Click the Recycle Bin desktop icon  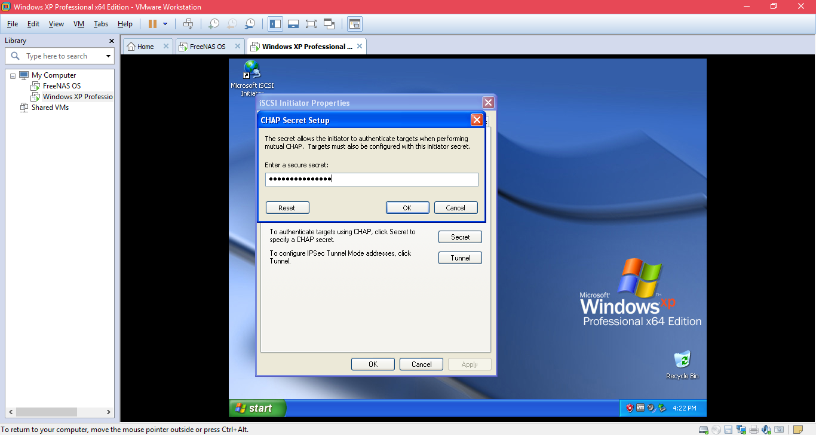pyautogui.click(x=682, y=365)
